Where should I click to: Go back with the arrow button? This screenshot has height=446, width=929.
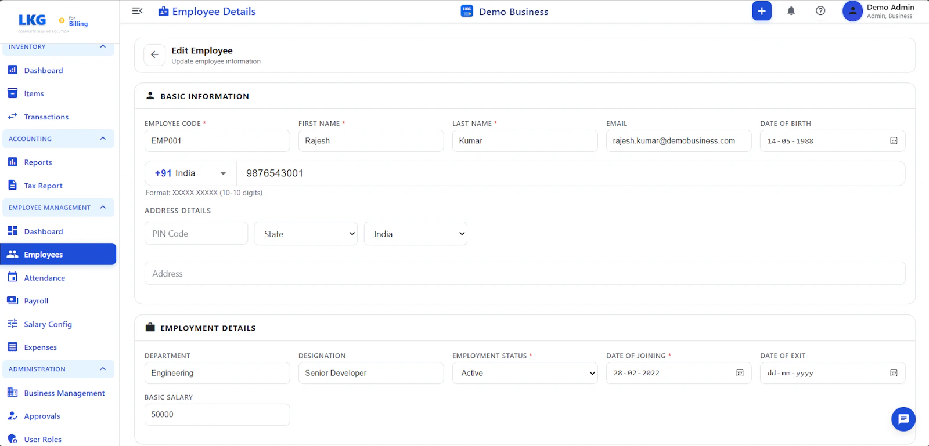pos(154,55)
